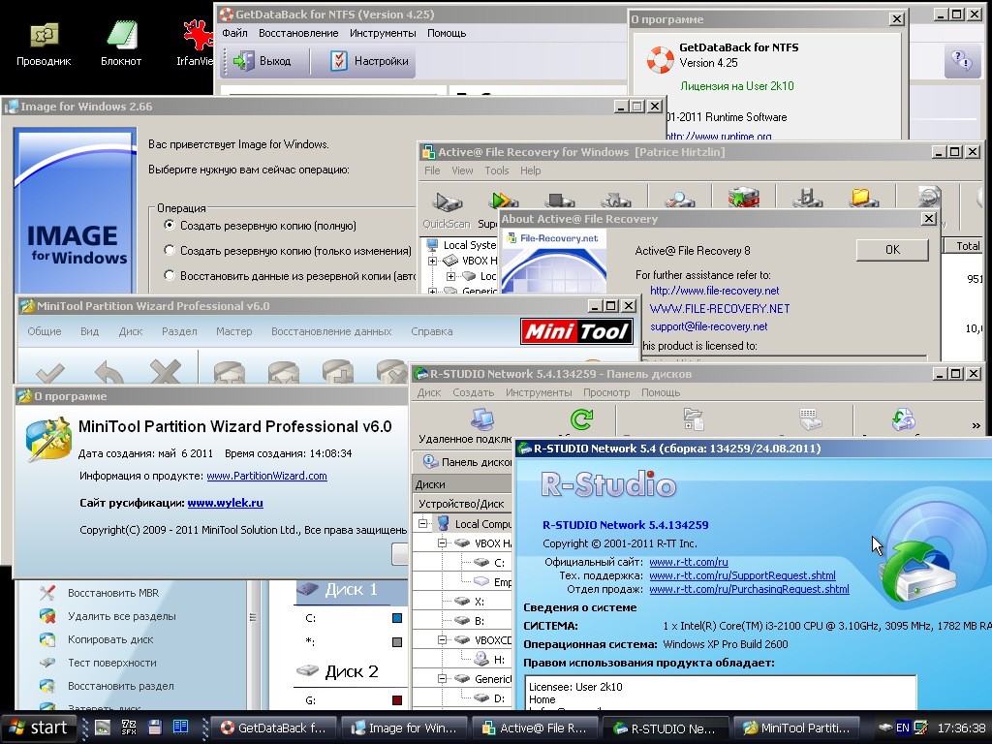Click support@file-recovery.net email link
The image size is (992, 744).
708,326
